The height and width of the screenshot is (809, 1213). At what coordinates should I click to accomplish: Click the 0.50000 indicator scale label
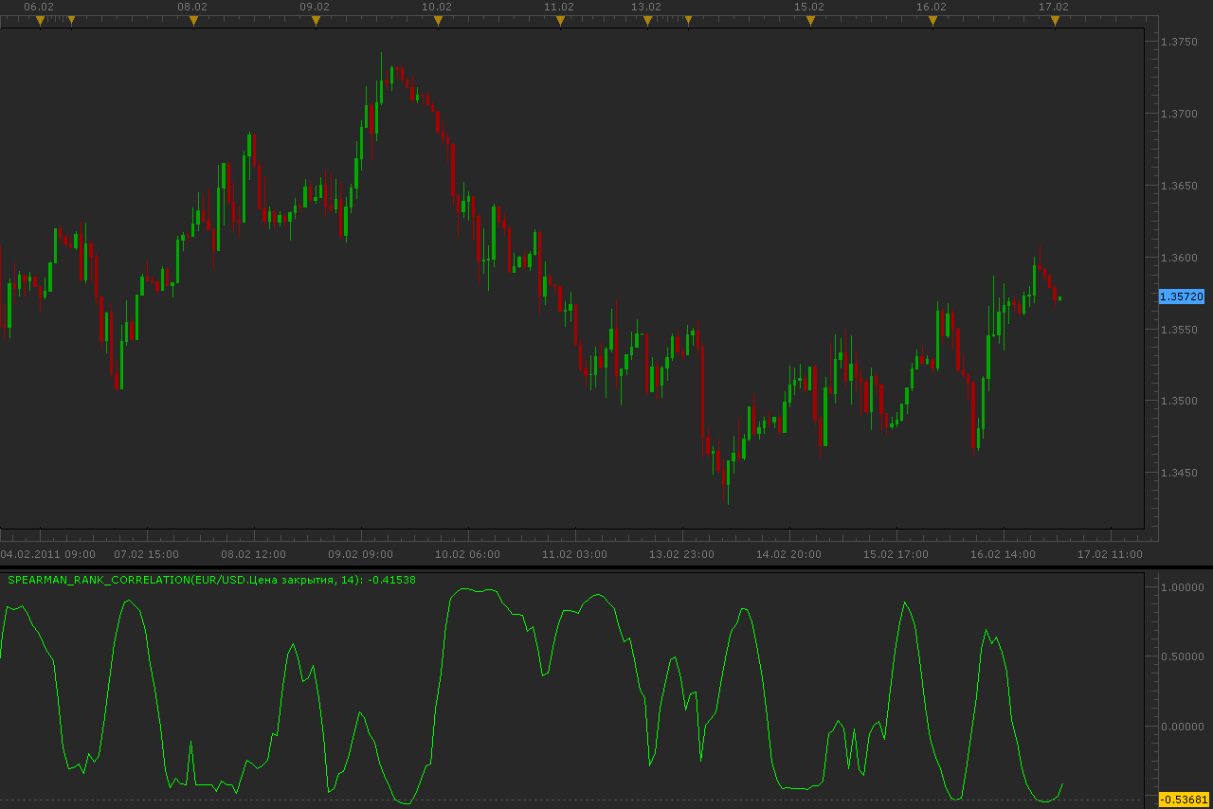(1183, 656)
